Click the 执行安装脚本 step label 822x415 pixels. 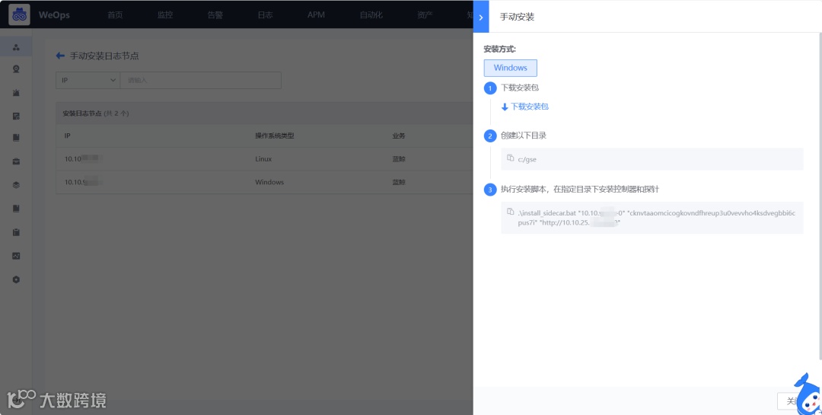[580, 189]
